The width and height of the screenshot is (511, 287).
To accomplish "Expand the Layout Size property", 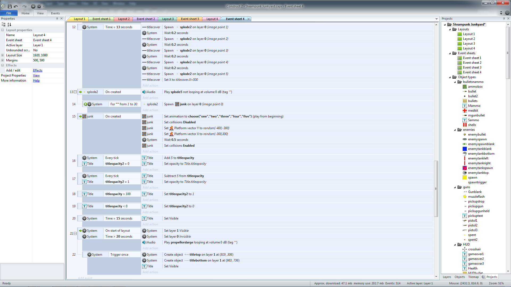I will pyautogui.click(x=2, y=55).
